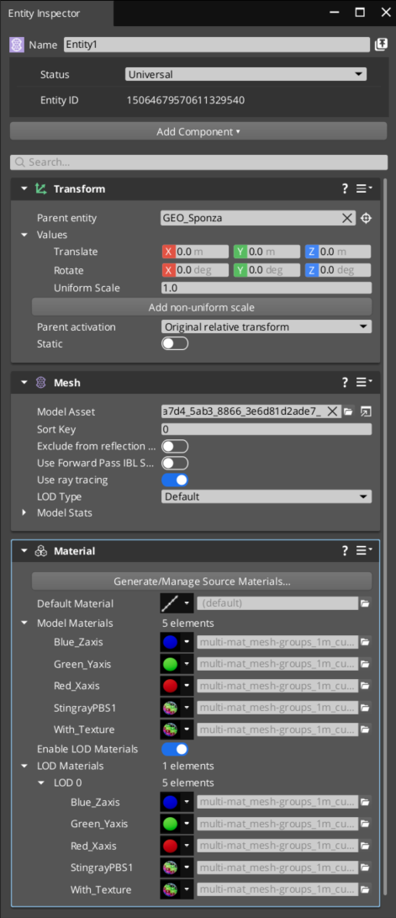The height and width of the screenshot is (918, 396).
Task: Open the Default Material preview dropdown arrow
Action: [x=187, y=603]
